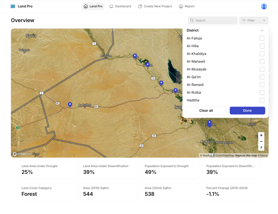Select the pin near route 12 marker
The height and width of the screenshot is (214, 278).
[161, 83]
